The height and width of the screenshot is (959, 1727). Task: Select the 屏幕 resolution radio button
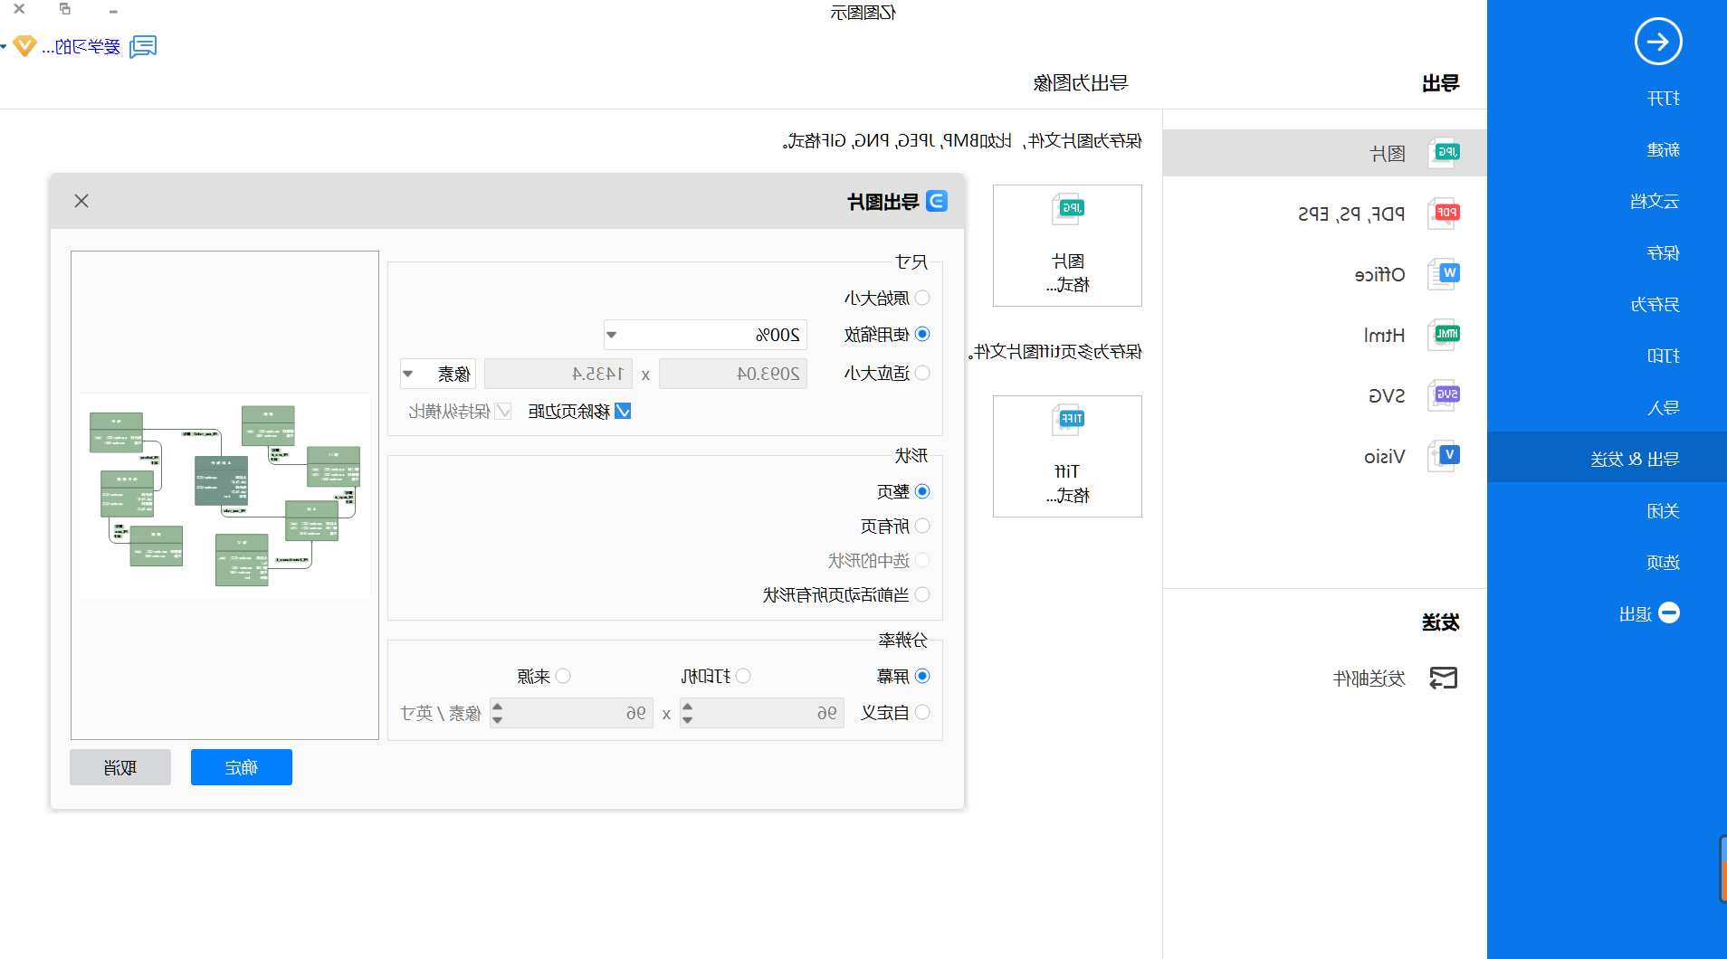click(922, 676)
